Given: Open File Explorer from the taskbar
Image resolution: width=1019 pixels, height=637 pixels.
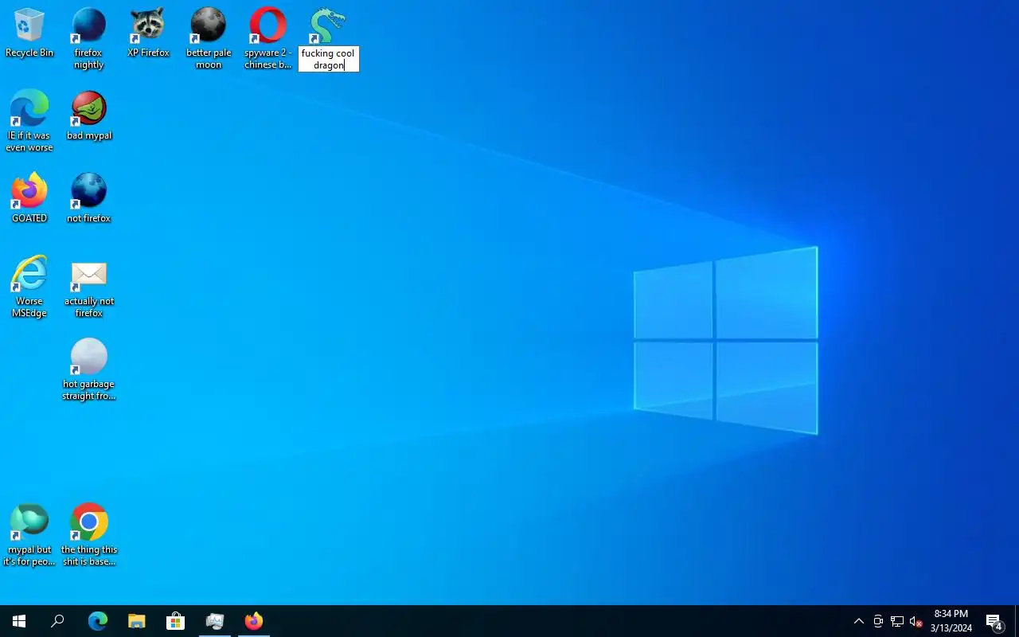Looking at the screenshot, I should point(137,621).
